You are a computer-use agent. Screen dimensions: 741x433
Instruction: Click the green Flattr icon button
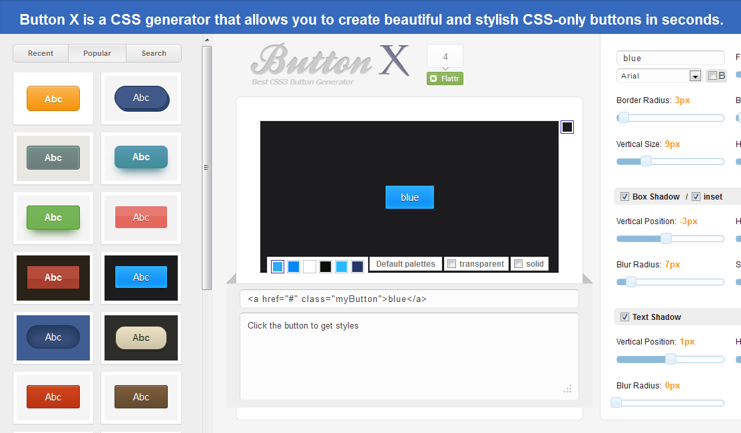pyautogui.click(x=444, y=78)
